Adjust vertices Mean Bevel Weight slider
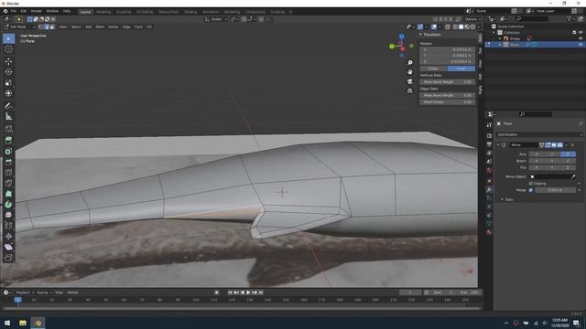Screen dimensions: 586x329 tap(448, 81)
